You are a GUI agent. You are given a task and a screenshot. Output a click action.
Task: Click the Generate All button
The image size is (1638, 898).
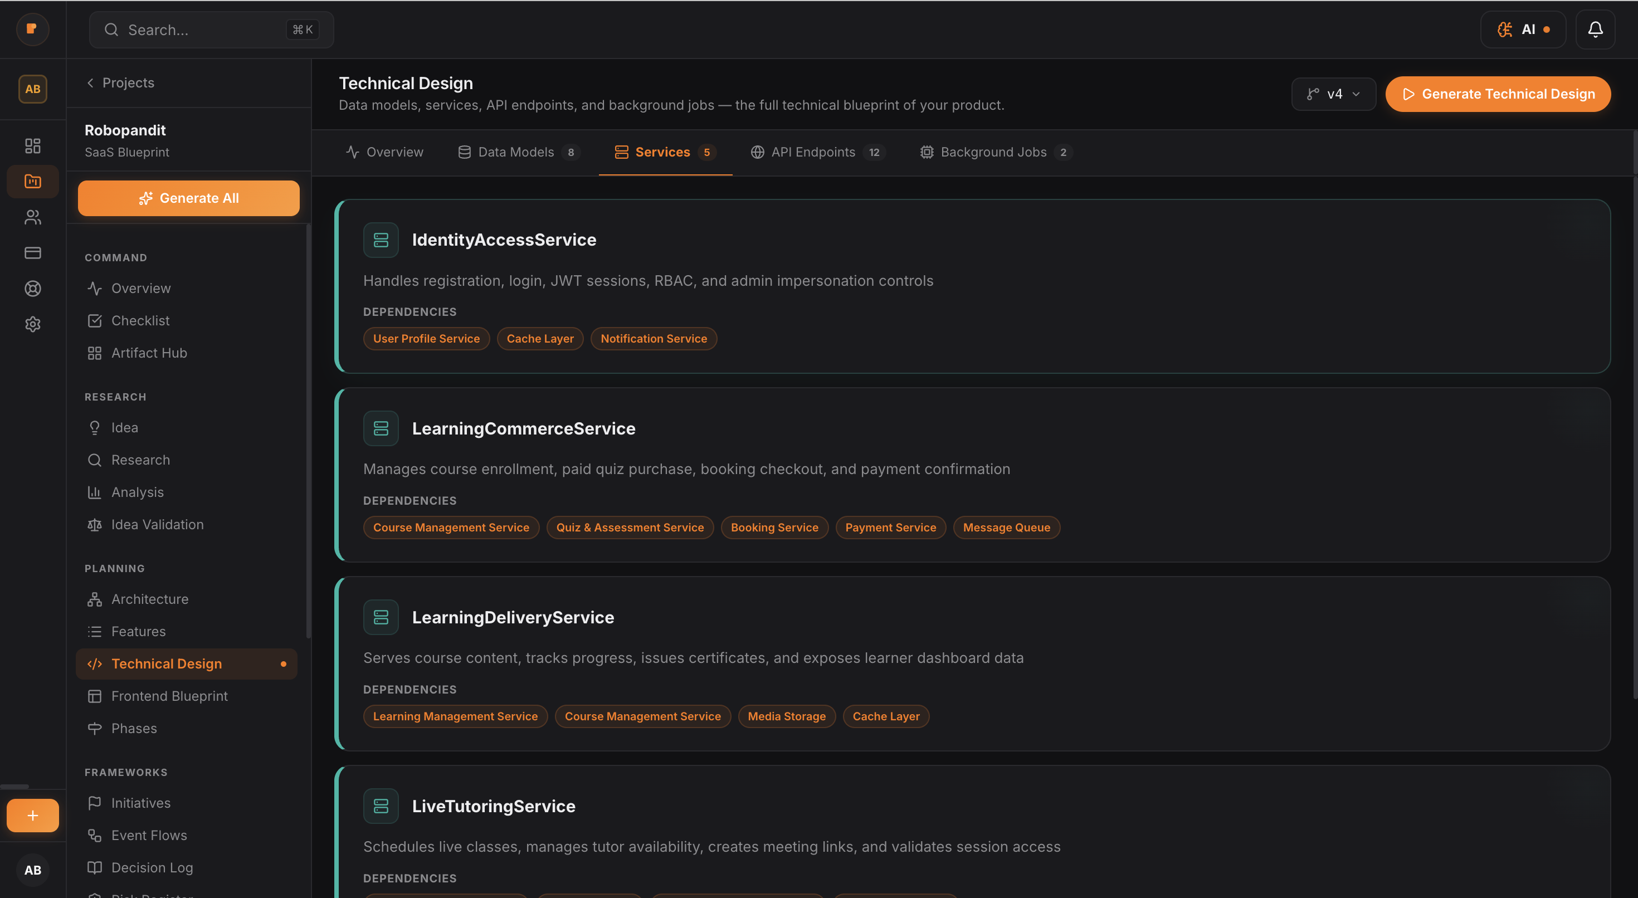coord(188,198)
